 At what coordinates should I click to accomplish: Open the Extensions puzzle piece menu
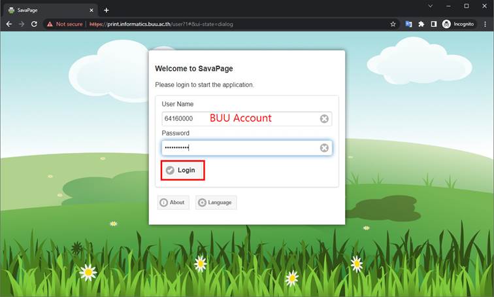pyautogui.click(x=421, y=24)
